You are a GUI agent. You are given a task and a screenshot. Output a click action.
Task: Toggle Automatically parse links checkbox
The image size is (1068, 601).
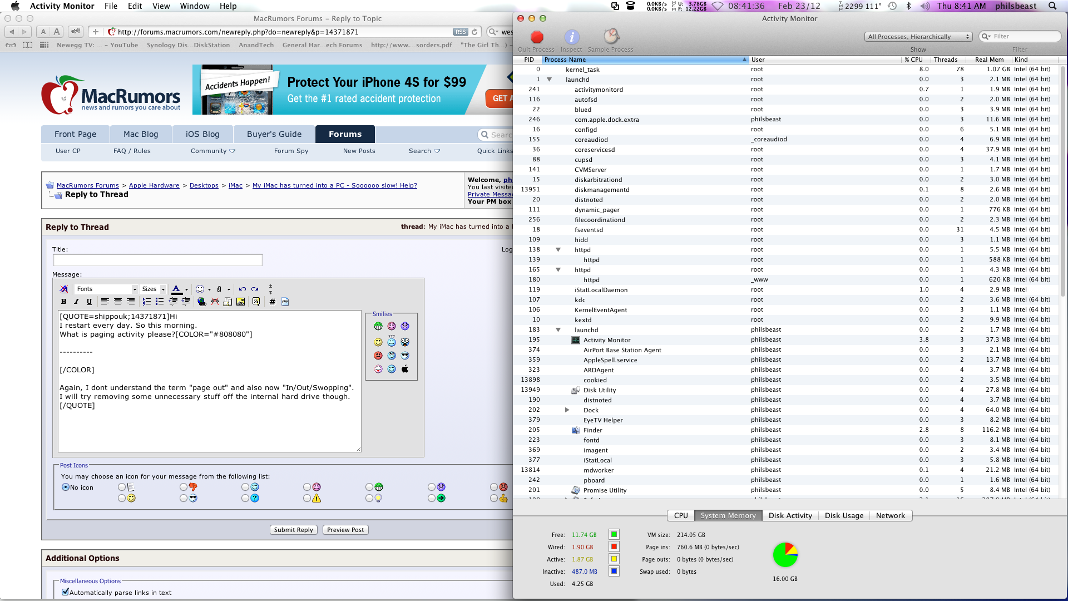pyautogui.click(x=65, y=592)
